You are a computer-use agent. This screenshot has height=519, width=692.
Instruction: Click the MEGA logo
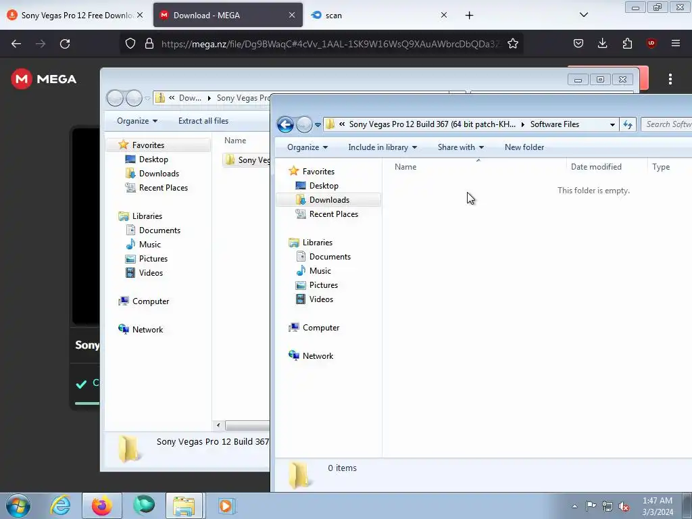click(x=44, y=79)
